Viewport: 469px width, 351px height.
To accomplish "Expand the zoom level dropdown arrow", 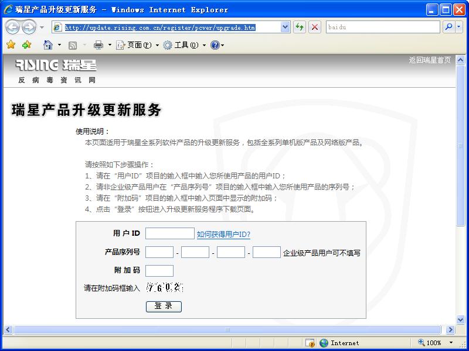I will click(x=451, y=343).
